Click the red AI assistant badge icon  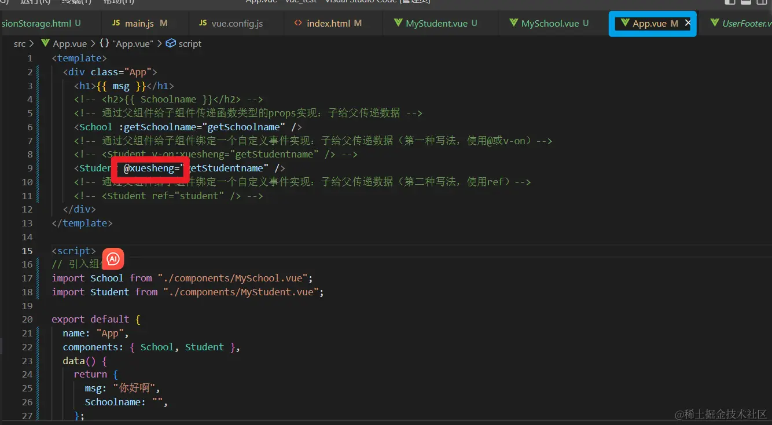point(113,258)
